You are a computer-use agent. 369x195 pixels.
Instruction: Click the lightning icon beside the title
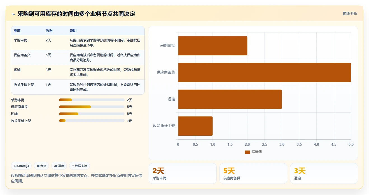(13, 14)
